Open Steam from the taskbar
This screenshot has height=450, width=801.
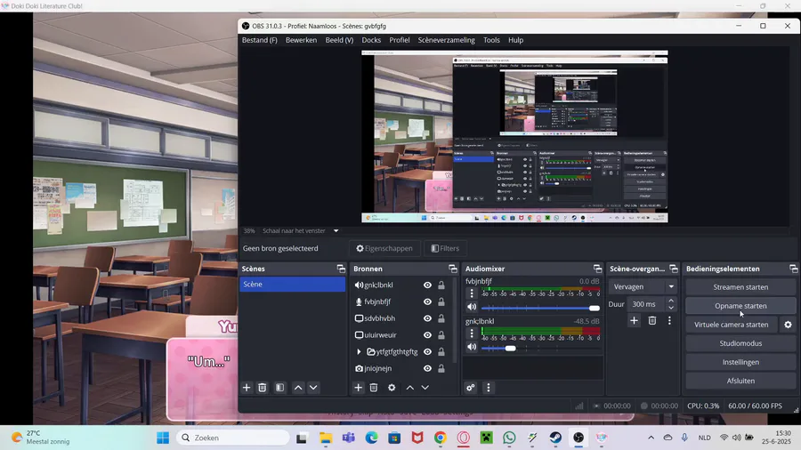point(555,438)
